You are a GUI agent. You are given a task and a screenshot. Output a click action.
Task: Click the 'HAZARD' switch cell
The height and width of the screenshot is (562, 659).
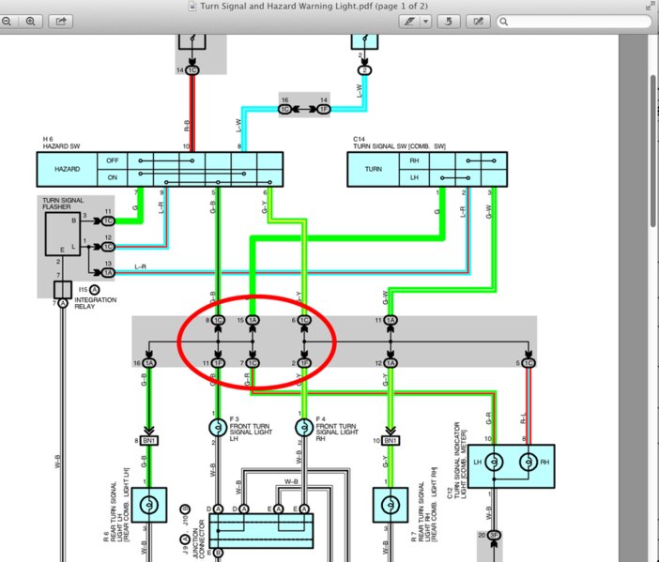(68, 169)
